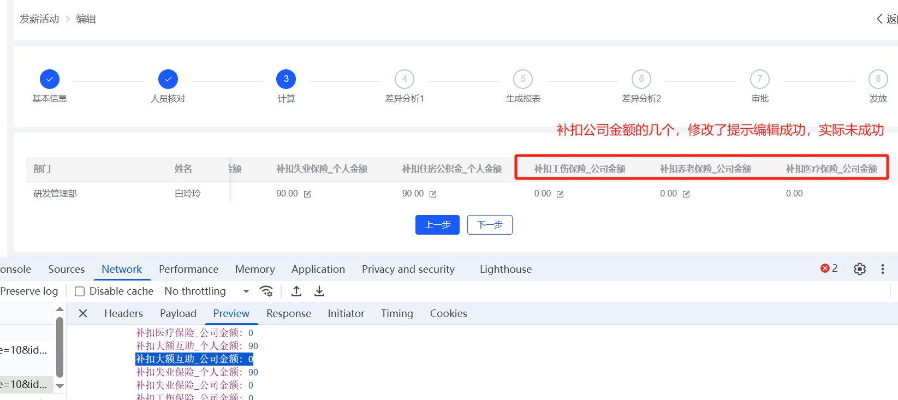
Task: Select the 补扣失业保险_公司金额: 0 preview row
Action: pos(194,385)
